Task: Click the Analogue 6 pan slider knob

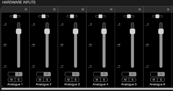Action: (157, 16)
